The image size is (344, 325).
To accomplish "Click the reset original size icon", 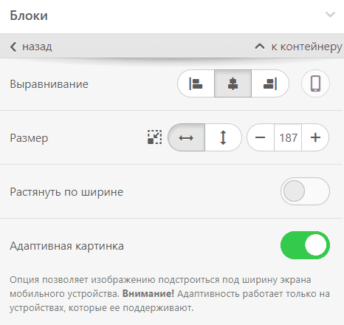I will pos(154,137).
